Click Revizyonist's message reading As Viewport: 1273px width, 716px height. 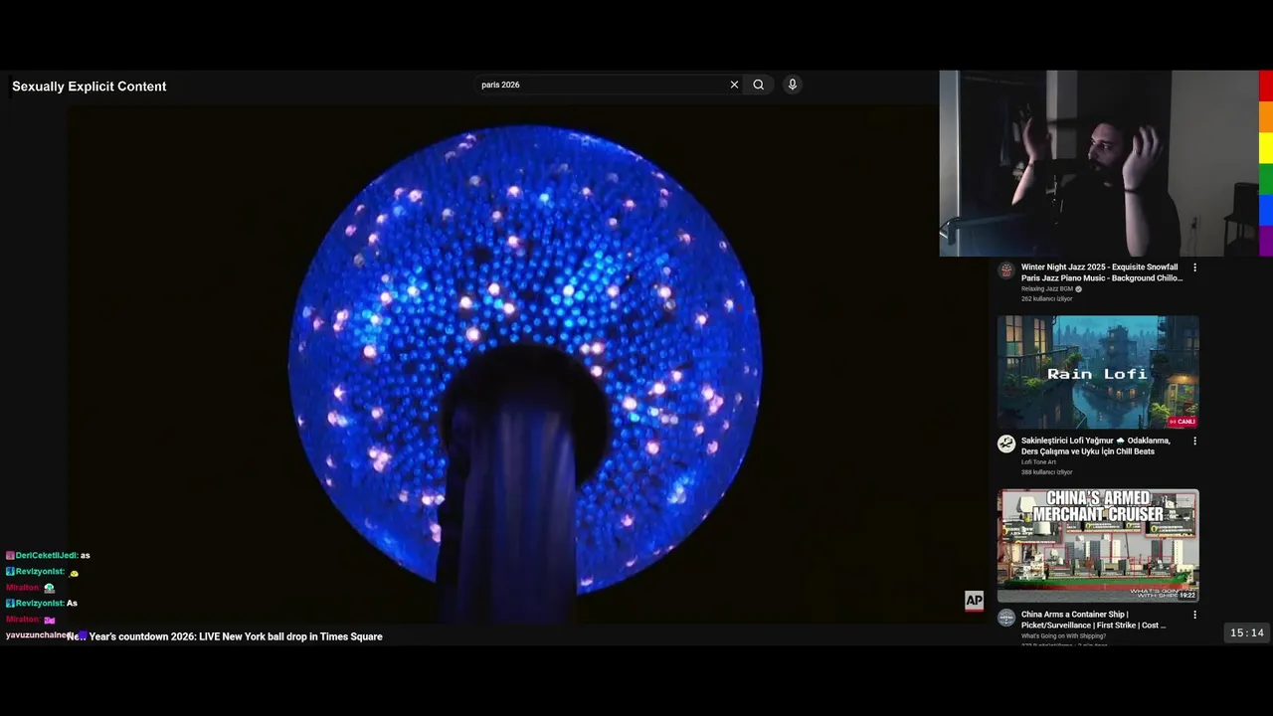[x=72, y=604]
